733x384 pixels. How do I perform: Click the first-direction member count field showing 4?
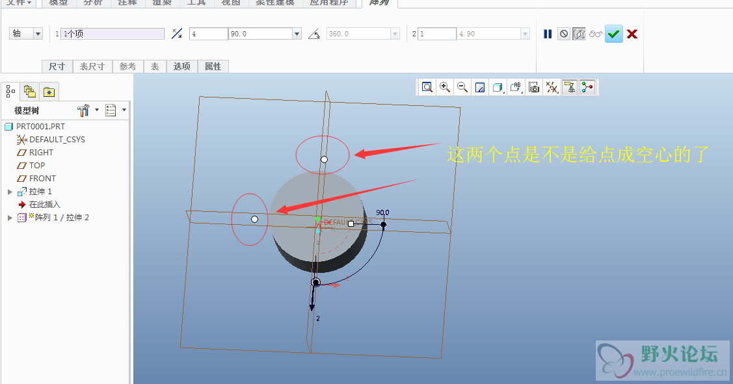tap(208, 34)
